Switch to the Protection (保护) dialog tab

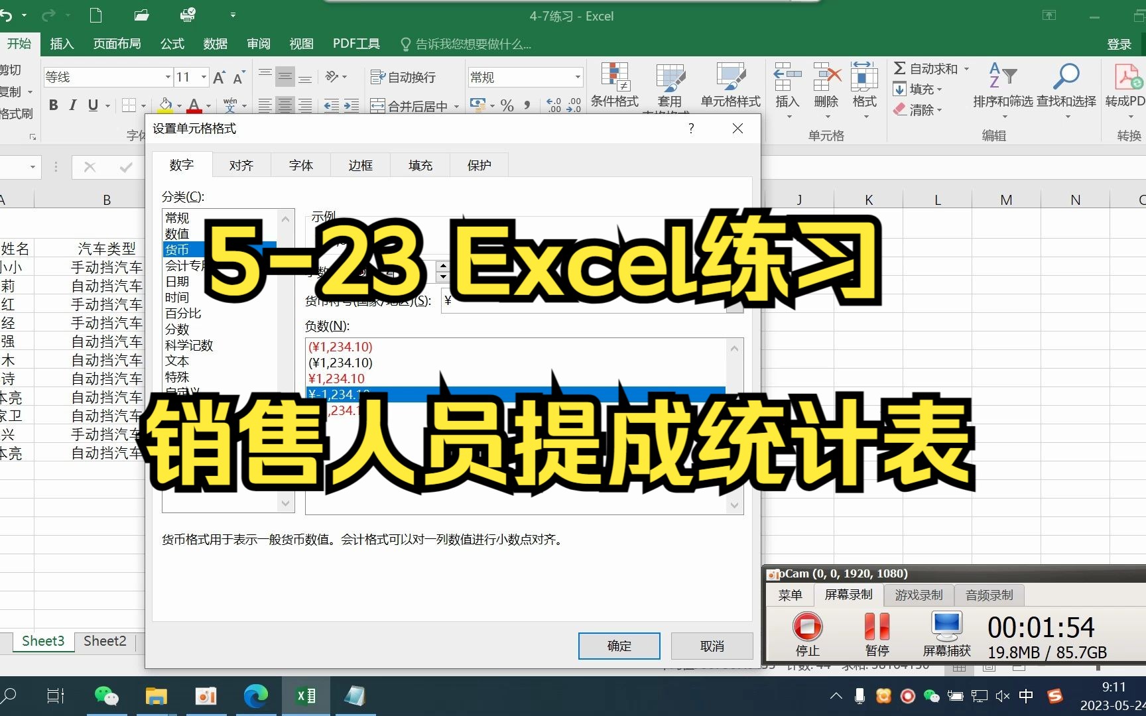click(x=479, y=165)
